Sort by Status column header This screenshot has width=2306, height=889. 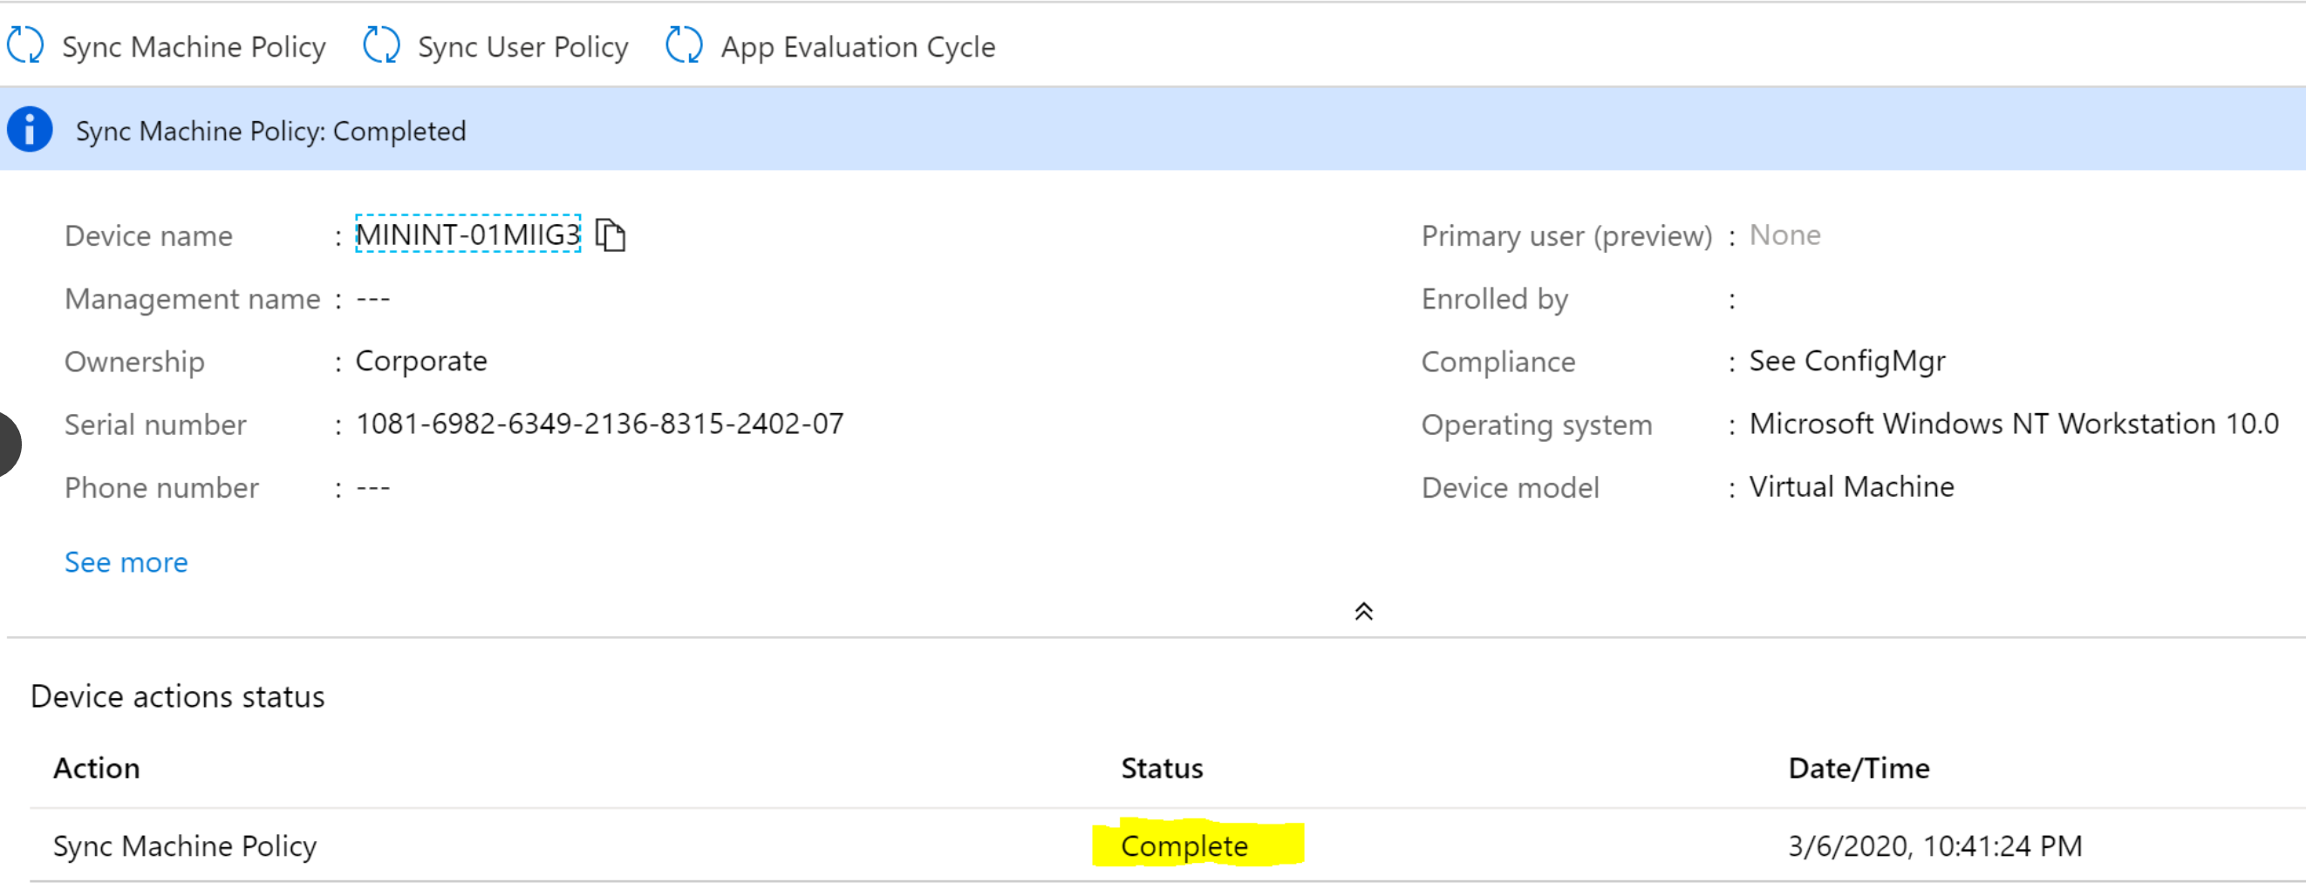tap(1162, 768)
